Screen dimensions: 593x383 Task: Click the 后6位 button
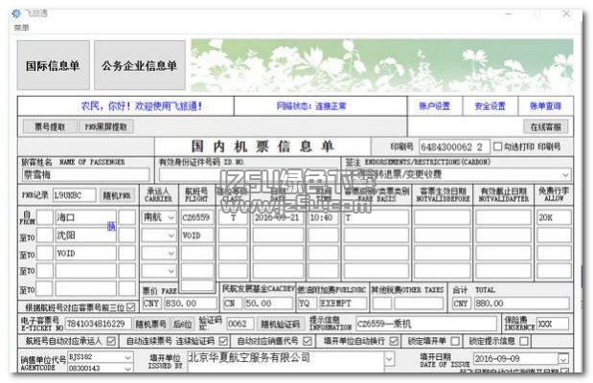(183, 324)
